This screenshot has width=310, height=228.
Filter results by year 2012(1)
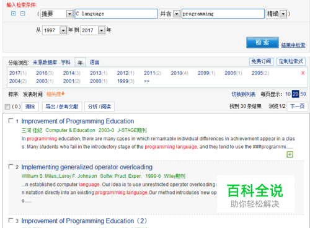[x=126, y=73]
